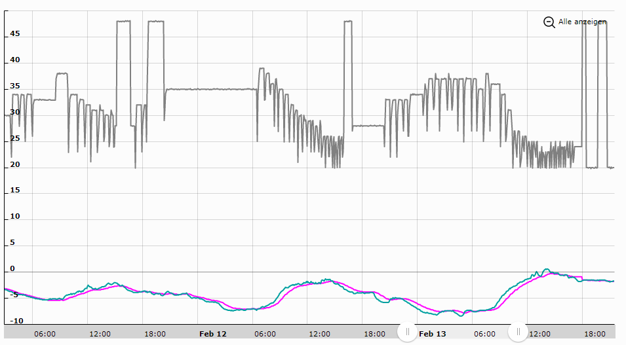Screen dimensions: 626x345
Task: Click the zoom-out magnifier icon
Action: click(549, 22)
